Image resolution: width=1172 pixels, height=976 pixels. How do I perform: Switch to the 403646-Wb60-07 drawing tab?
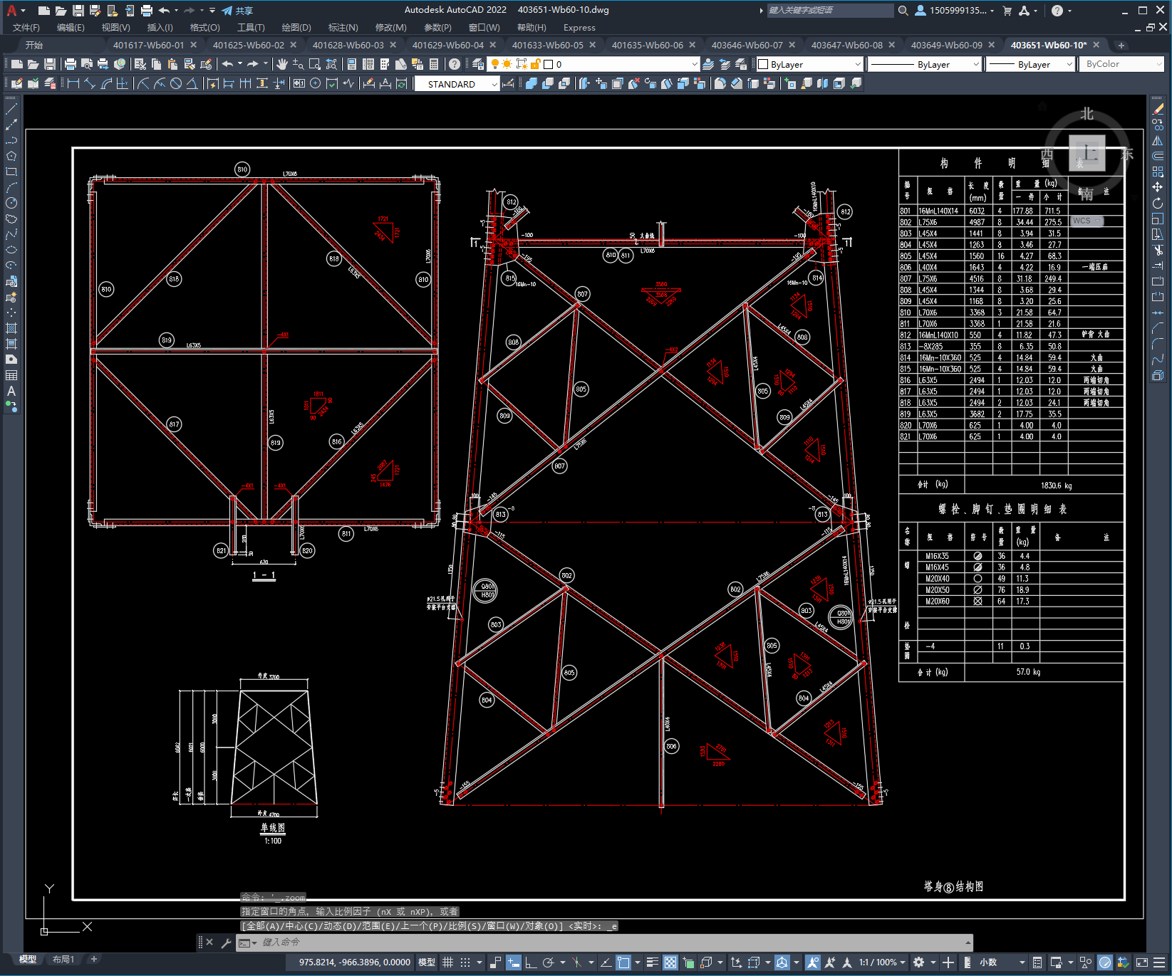coord(747,45)
